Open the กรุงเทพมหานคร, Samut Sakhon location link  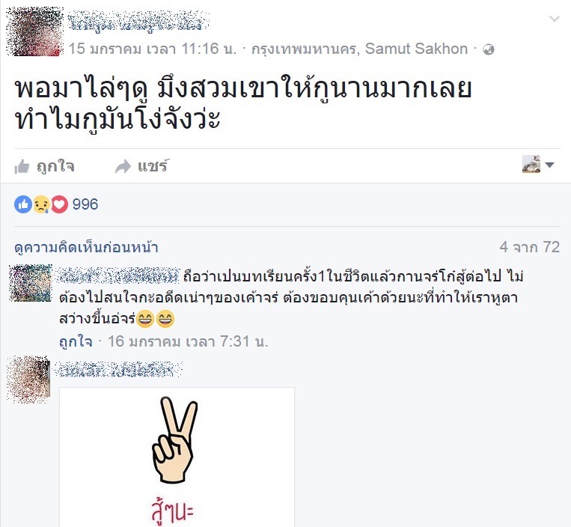359,49
